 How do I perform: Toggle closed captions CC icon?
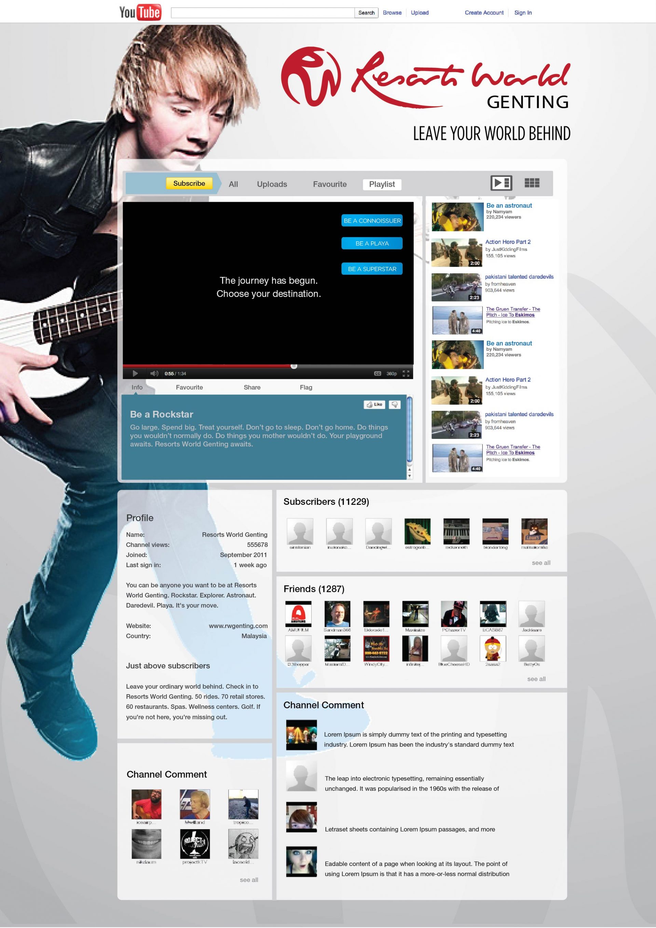377,374
